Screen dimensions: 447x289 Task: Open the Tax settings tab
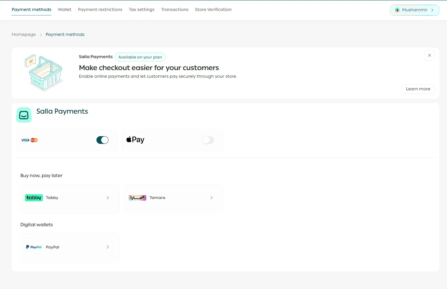click(x=142, y=10)
